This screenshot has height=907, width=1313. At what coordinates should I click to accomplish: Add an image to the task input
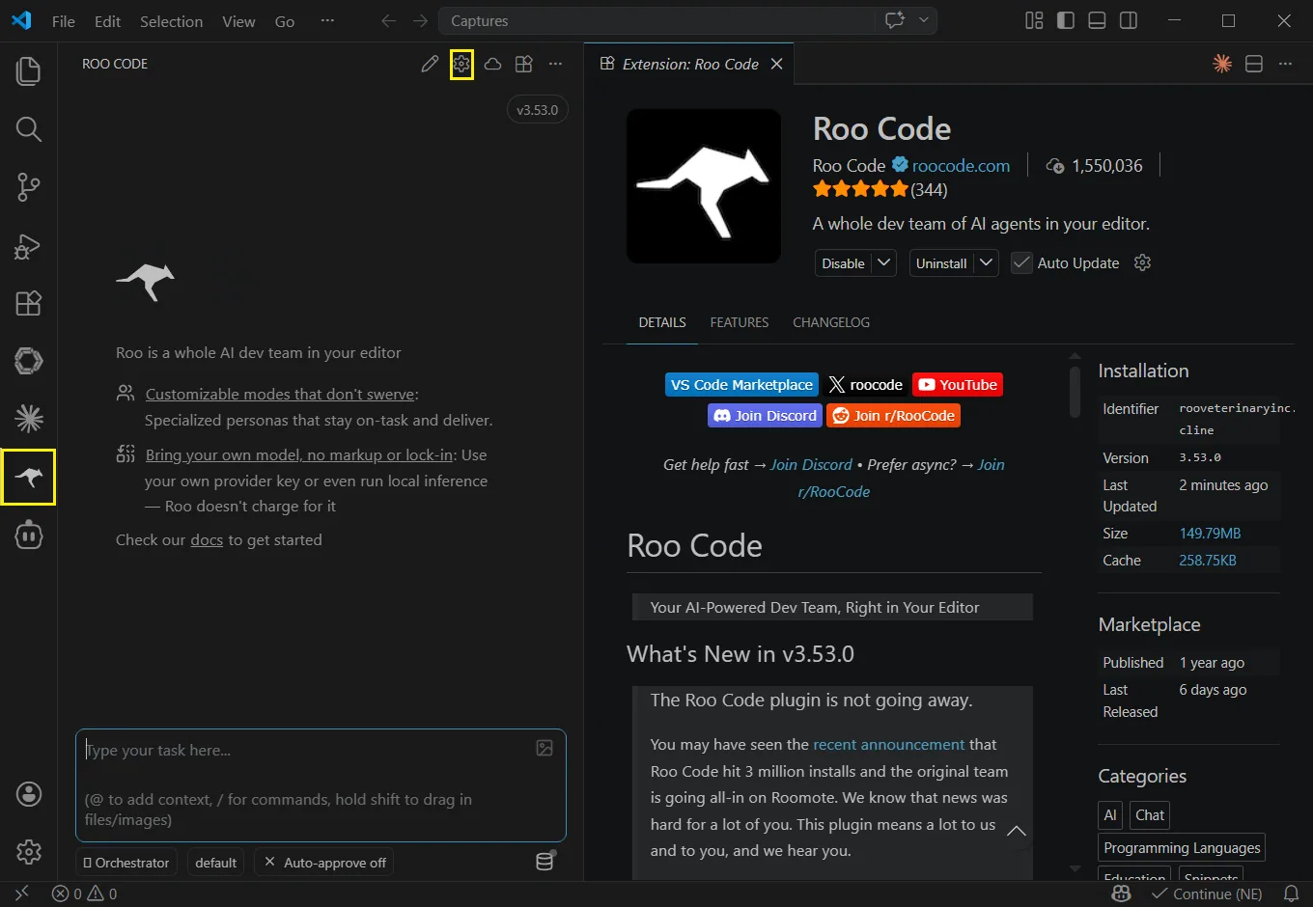[545, 748]
